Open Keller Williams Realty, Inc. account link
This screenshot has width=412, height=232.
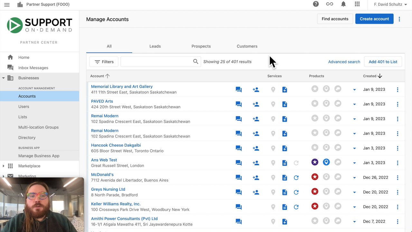coord(116,204)
